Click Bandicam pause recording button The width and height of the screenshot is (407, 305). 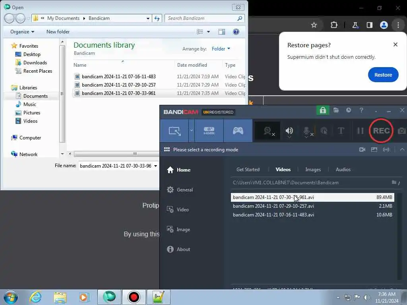pyautogui.click(x=360, y=131)
